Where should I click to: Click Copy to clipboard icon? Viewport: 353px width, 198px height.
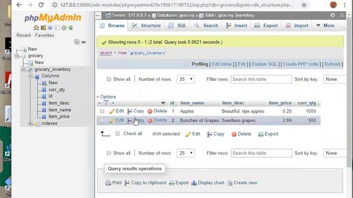(127, 183)
